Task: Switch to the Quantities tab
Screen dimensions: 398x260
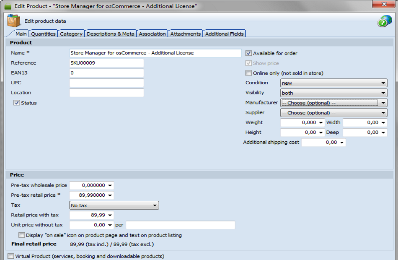Action: click(43, 34)
